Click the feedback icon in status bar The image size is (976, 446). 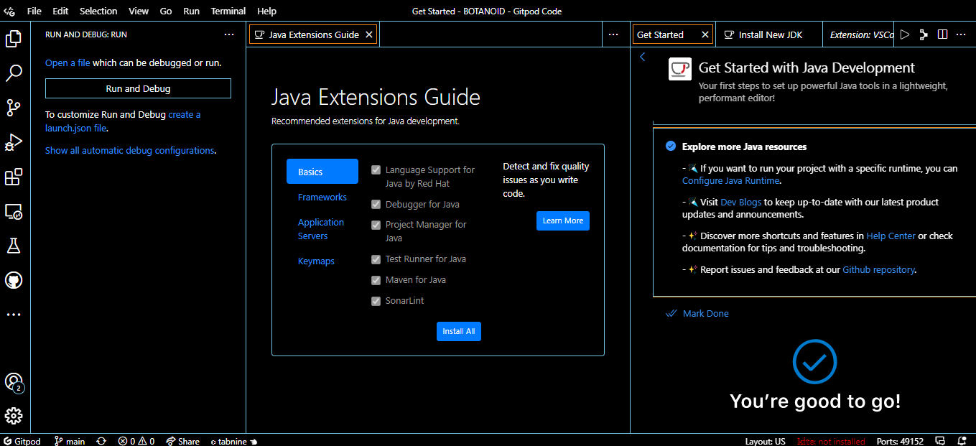click(x=940, y=441)
